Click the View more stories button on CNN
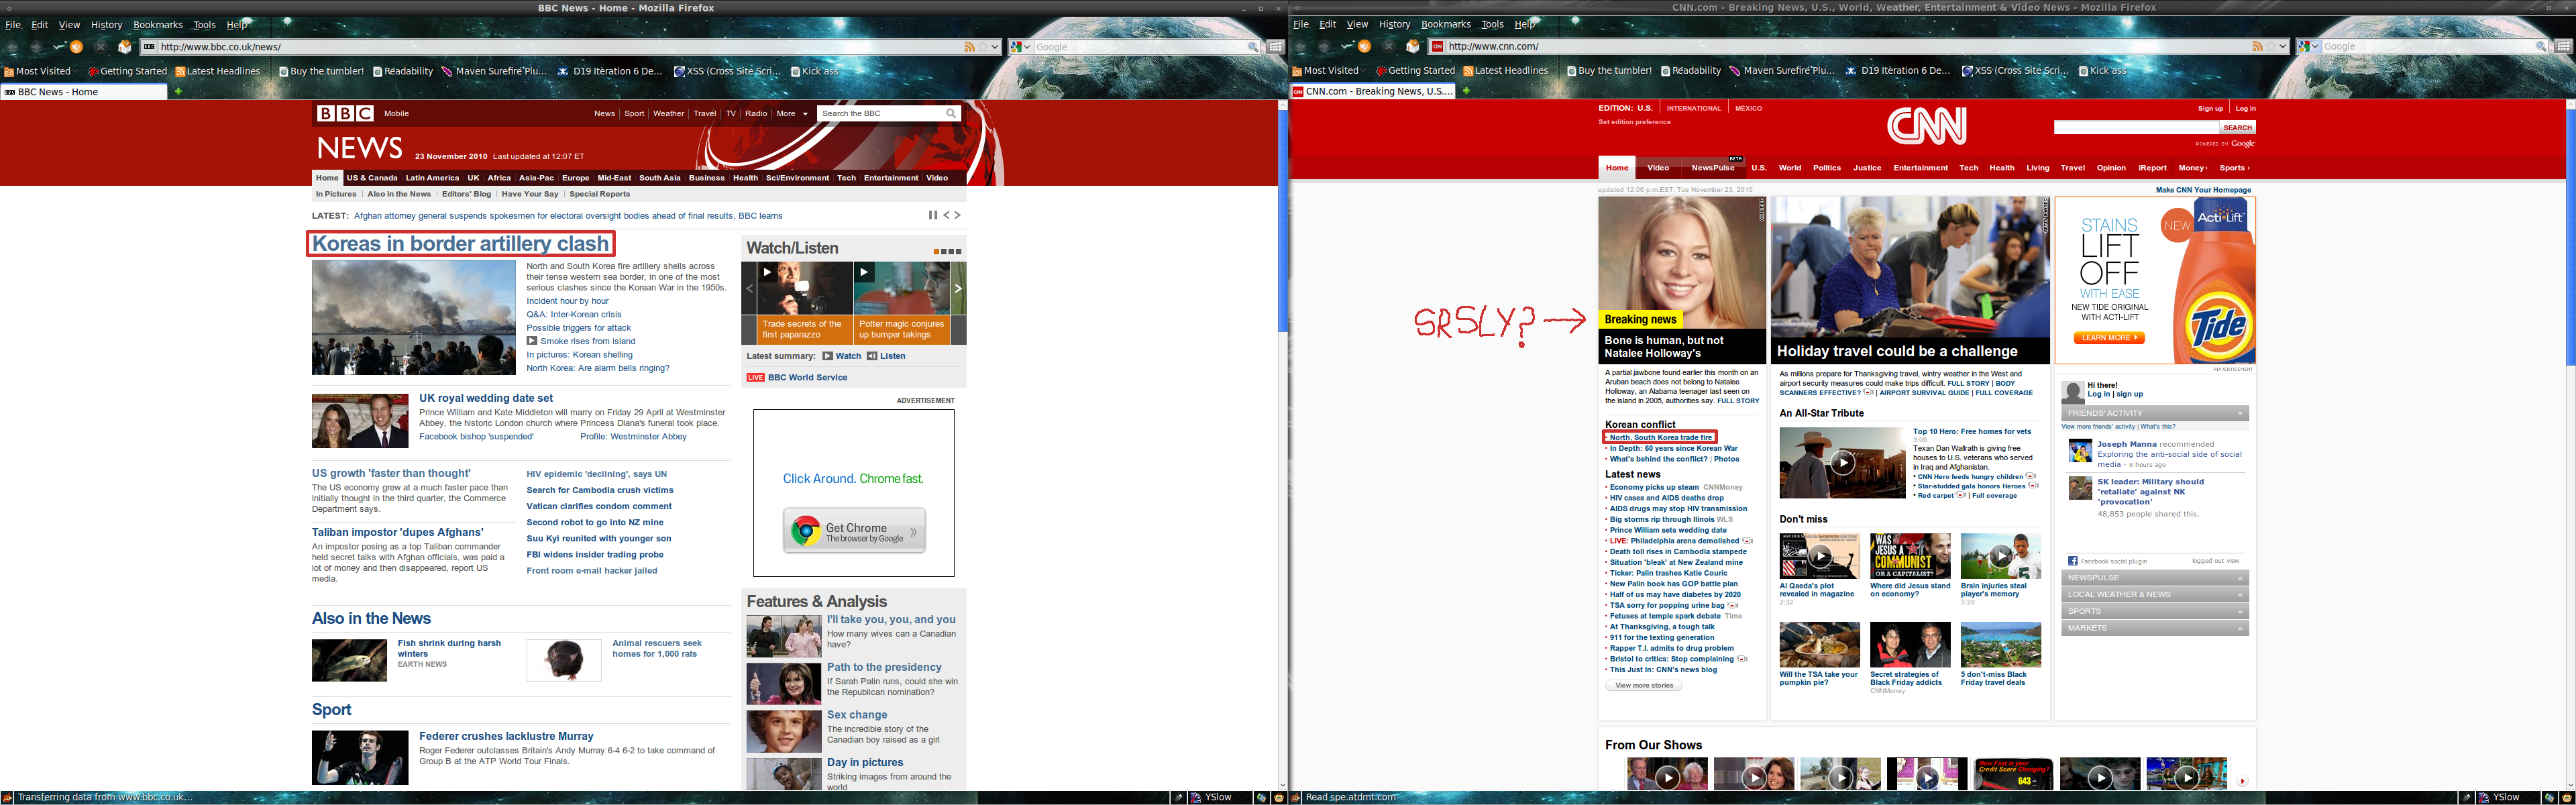 coord(1644,685)
